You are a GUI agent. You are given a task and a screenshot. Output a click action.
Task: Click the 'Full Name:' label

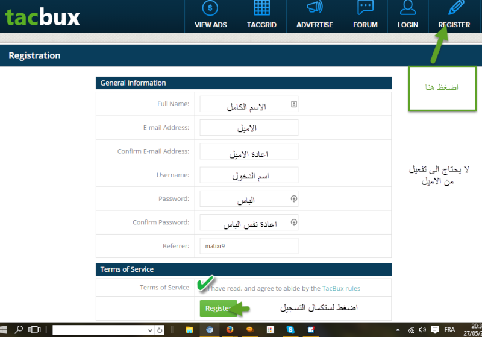pyautogui.click(x=173, y=104)
